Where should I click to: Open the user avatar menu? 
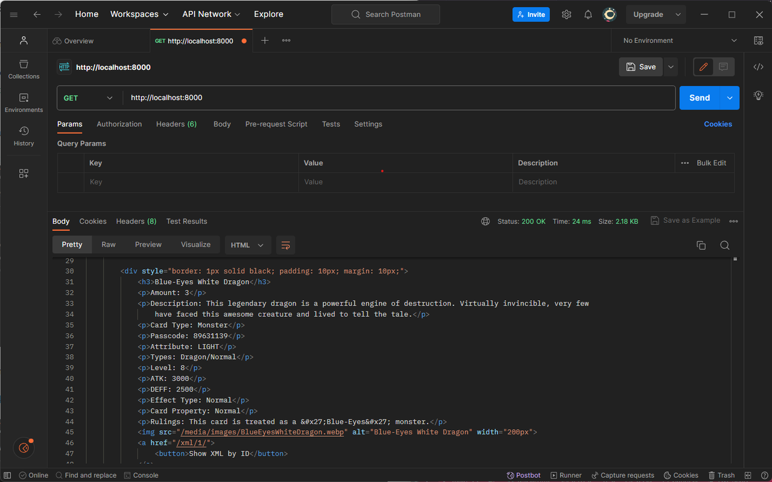[610, 14]
